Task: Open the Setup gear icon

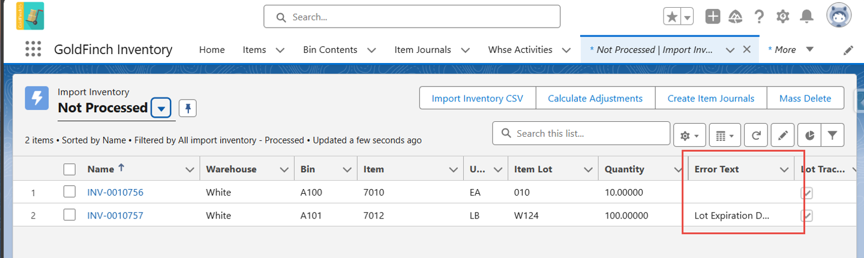Action: (782, 17)
